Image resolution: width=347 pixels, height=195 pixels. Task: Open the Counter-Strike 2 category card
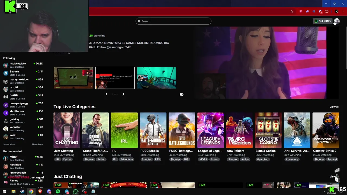[x=326, y=130]
